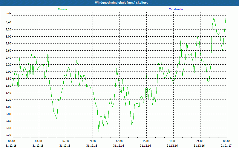Viewport: 239px width, 149px height.
Task: Select the 2,00 y-axis value
Action: pyautogui.click(x=8, y=72)
